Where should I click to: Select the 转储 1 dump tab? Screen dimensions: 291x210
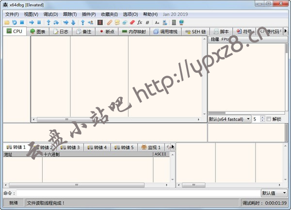tap(16, 147)
